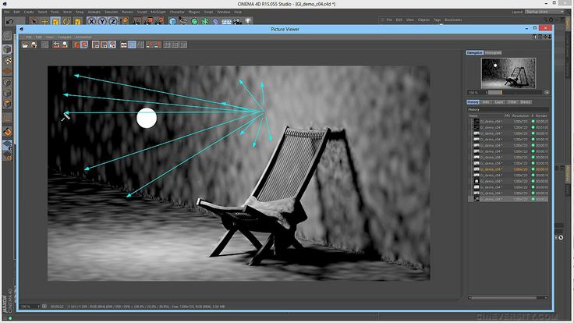This screenshot has width=574, height=323.
Task: Open the Layout Startup dropdown
Action: tap(544, 12)
